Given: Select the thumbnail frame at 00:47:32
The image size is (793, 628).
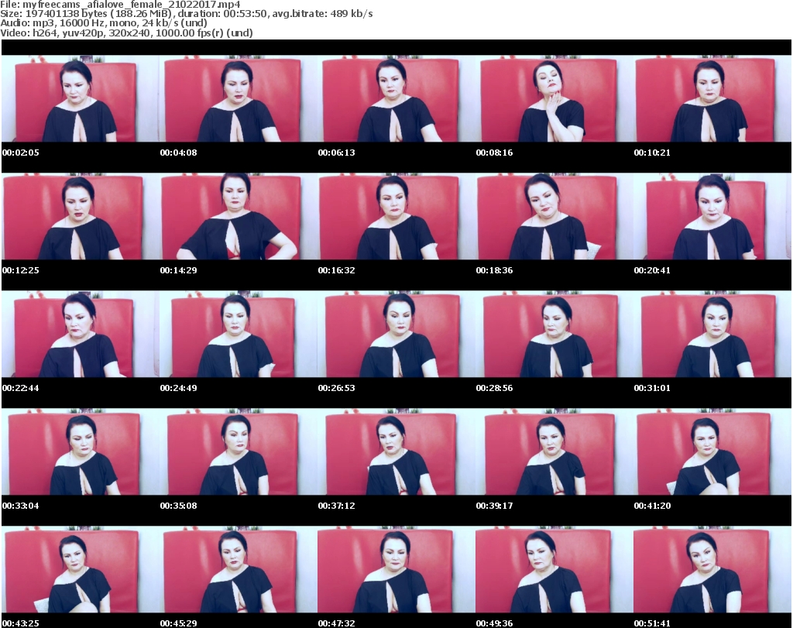Looking at the screenshot, I should point(396,570).
